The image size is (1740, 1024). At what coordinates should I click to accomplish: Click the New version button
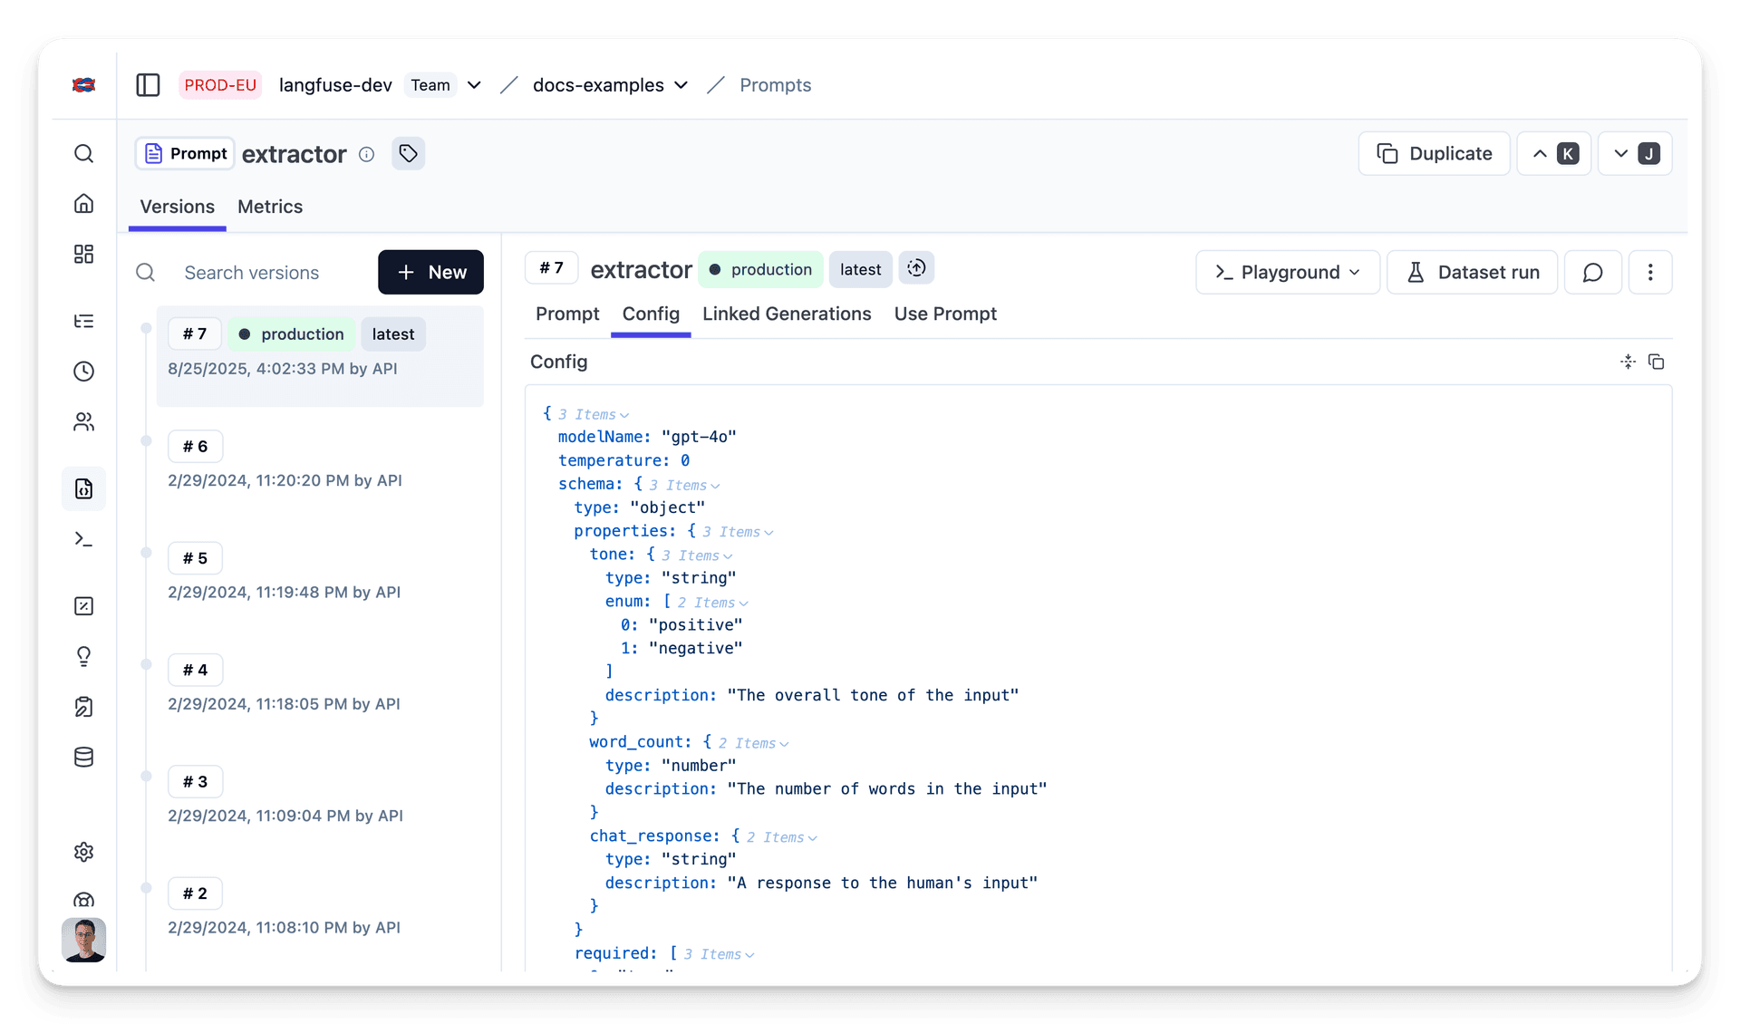pos(430,272)
